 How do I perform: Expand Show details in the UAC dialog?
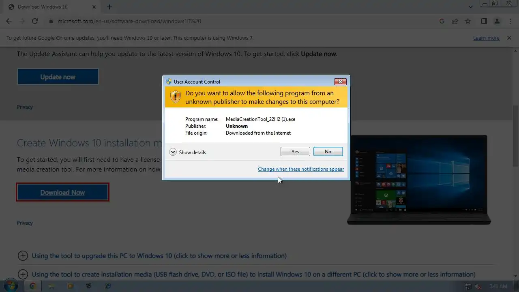(x=188, y=152)
